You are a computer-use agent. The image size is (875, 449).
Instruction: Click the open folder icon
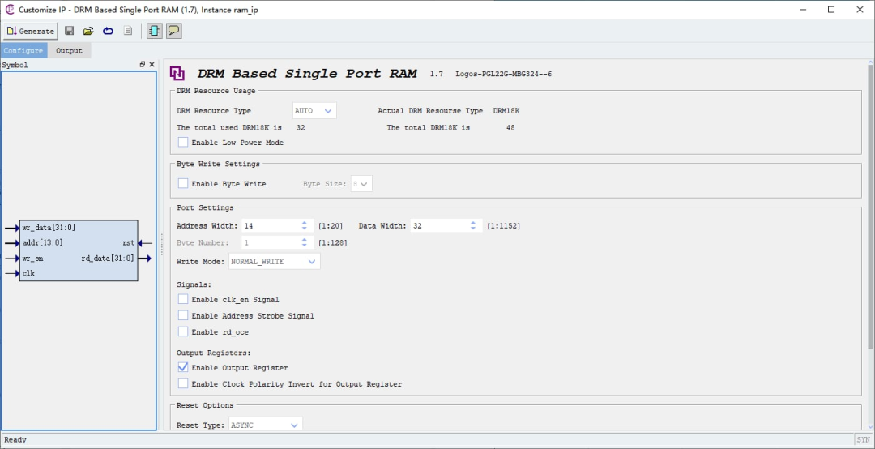[x=88, y=31]
